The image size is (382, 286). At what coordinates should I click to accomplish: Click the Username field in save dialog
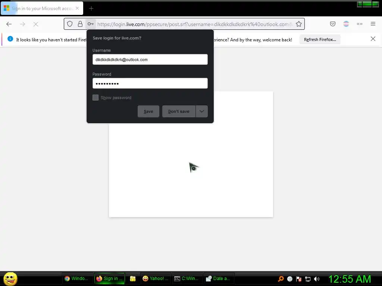click(150, 60)
